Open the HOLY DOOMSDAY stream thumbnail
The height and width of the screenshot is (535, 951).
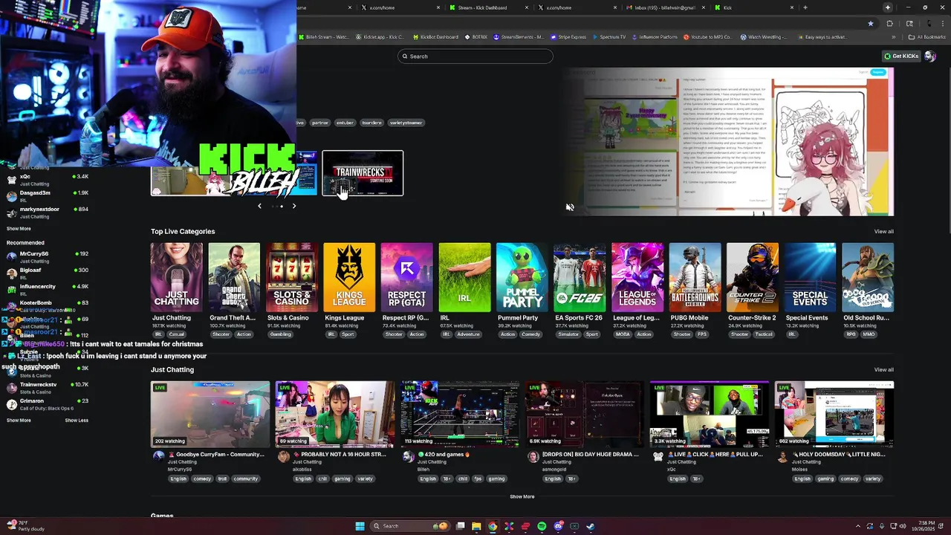(834, 415)
